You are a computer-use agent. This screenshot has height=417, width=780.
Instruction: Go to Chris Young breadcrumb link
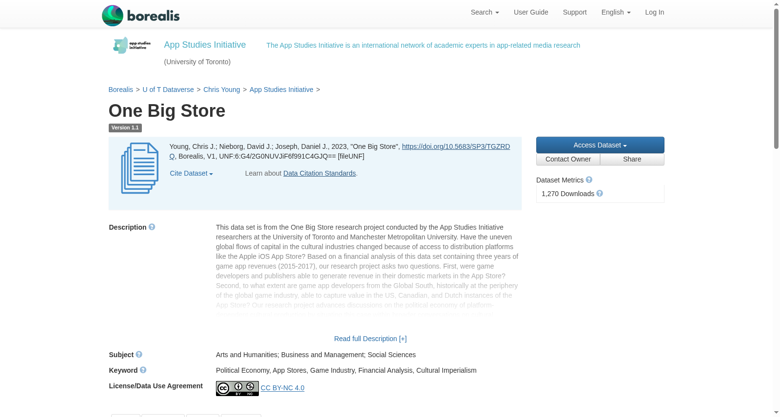click(222, 90)
